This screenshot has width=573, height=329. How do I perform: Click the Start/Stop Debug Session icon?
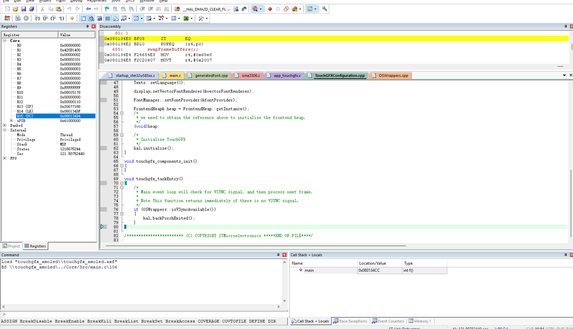tap(255, 9)
